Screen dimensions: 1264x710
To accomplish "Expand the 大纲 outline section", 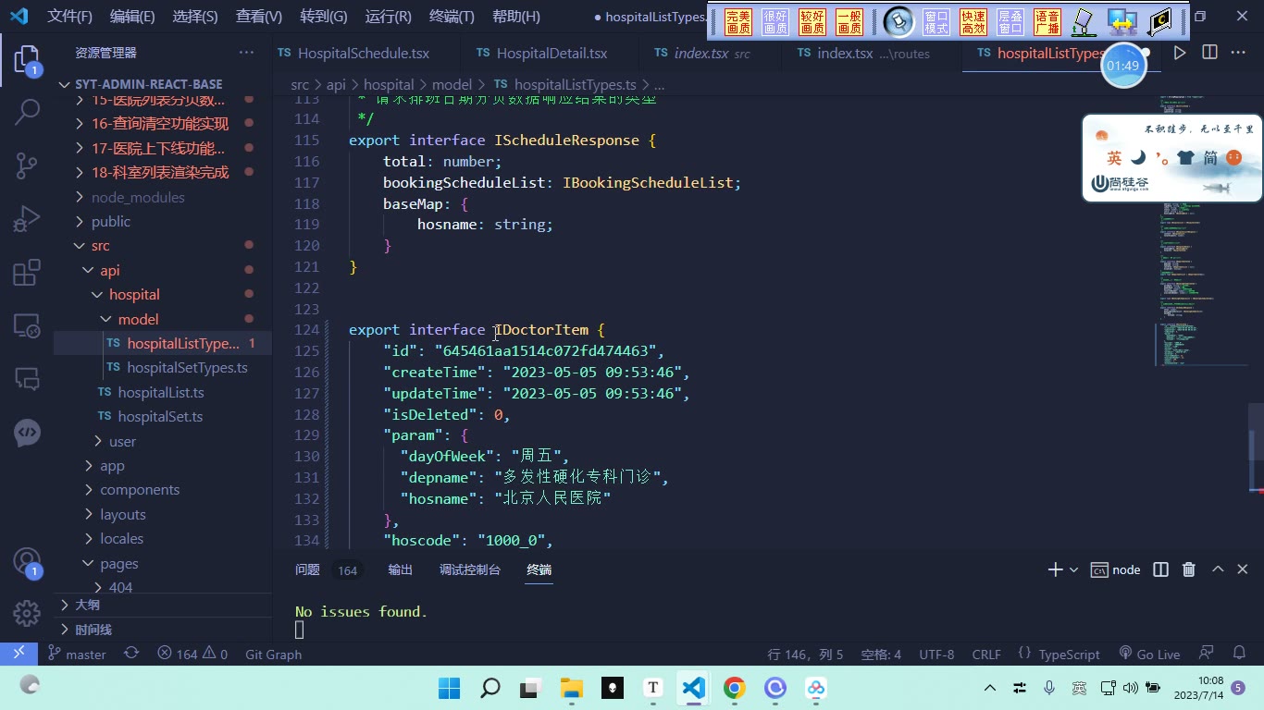I will 87,605.
